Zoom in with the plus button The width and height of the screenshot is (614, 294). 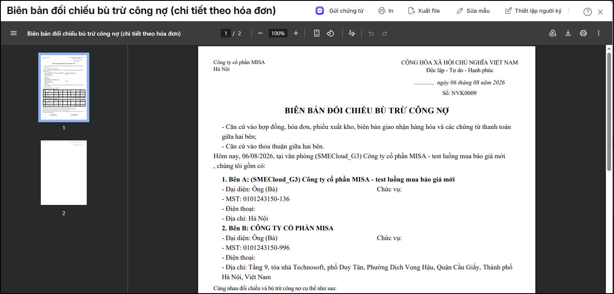pyautogui.click(x=296, y=33)
